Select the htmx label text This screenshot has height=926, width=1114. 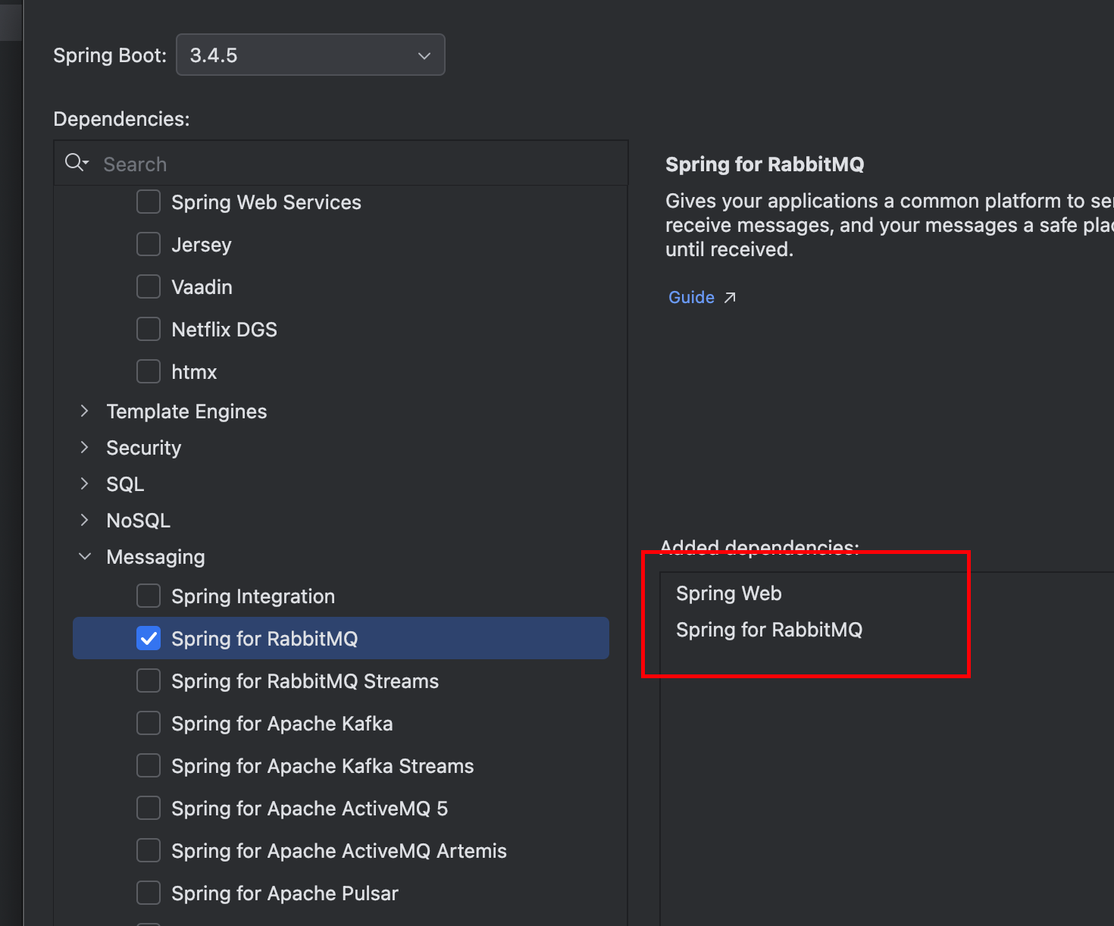[x=194, y=372]
